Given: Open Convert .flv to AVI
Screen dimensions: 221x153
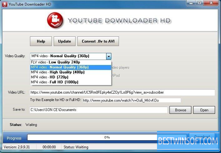Looking at the screenshot, I should (x=98, y=41).
